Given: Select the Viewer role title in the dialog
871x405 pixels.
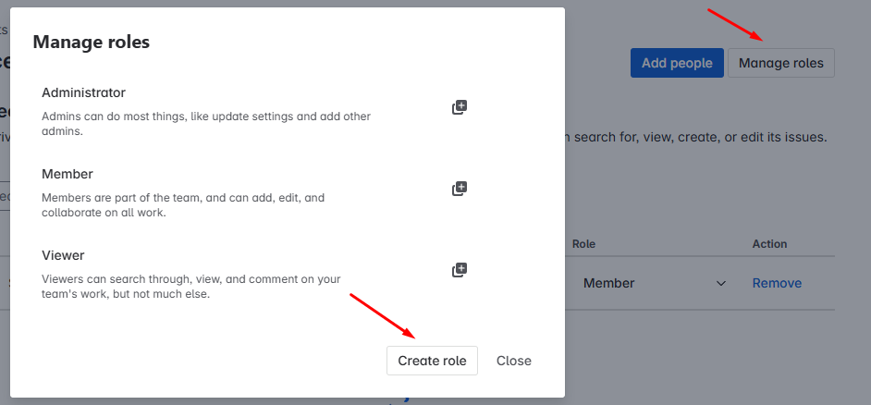Looking at the screenshot, I should click(x=63, y=255).
